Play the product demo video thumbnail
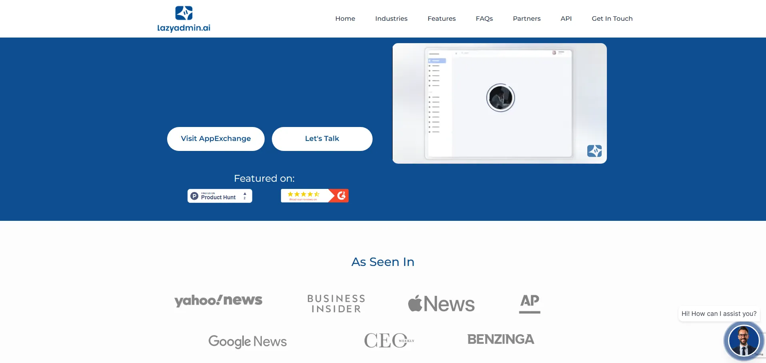766x363 pixels. pos(500,98)
